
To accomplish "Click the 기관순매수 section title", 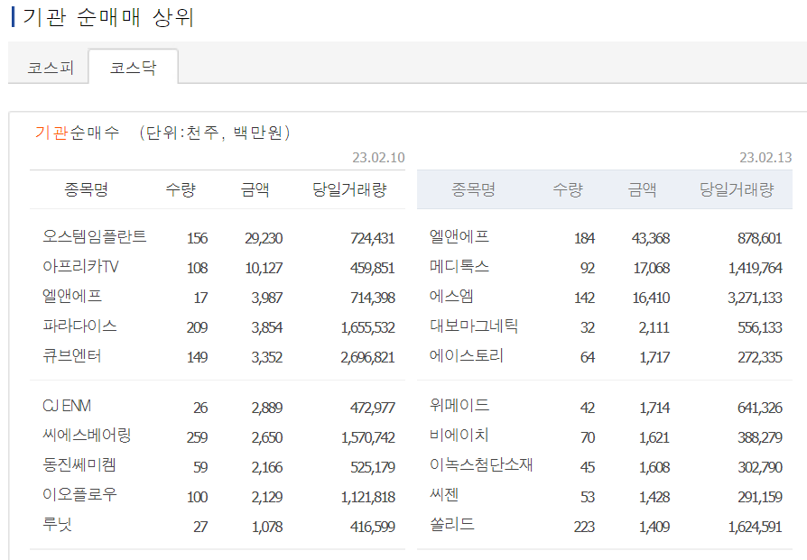I will (x=77, y=133).
